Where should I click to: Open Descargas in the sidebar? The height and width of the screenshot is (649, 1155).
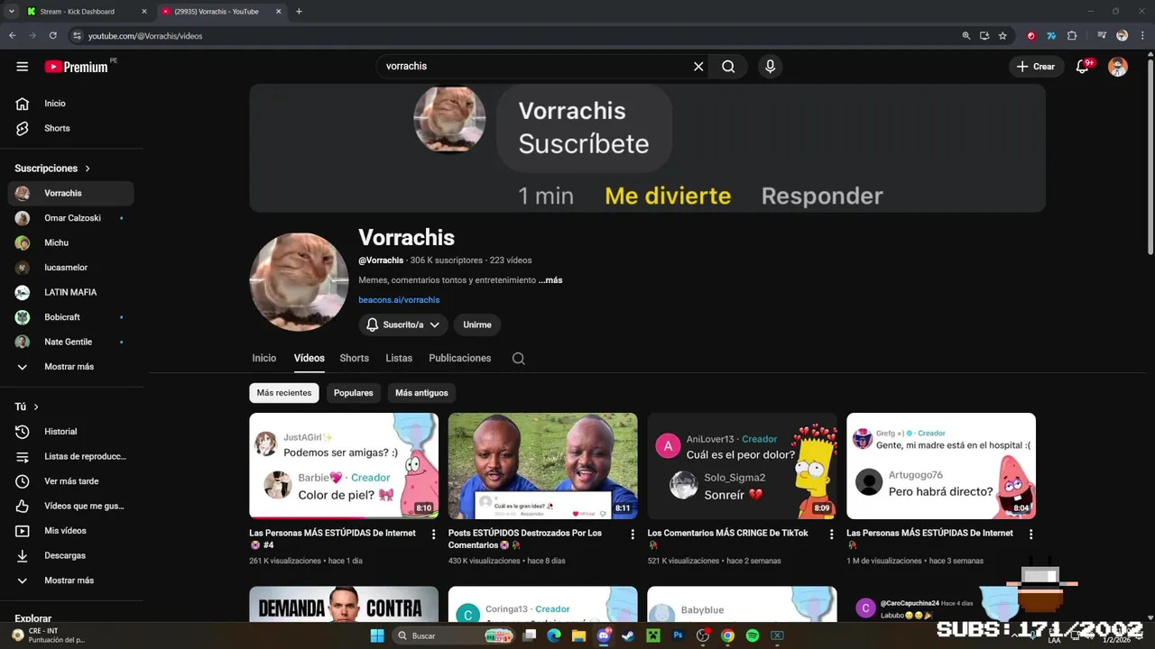click(70, 555)
